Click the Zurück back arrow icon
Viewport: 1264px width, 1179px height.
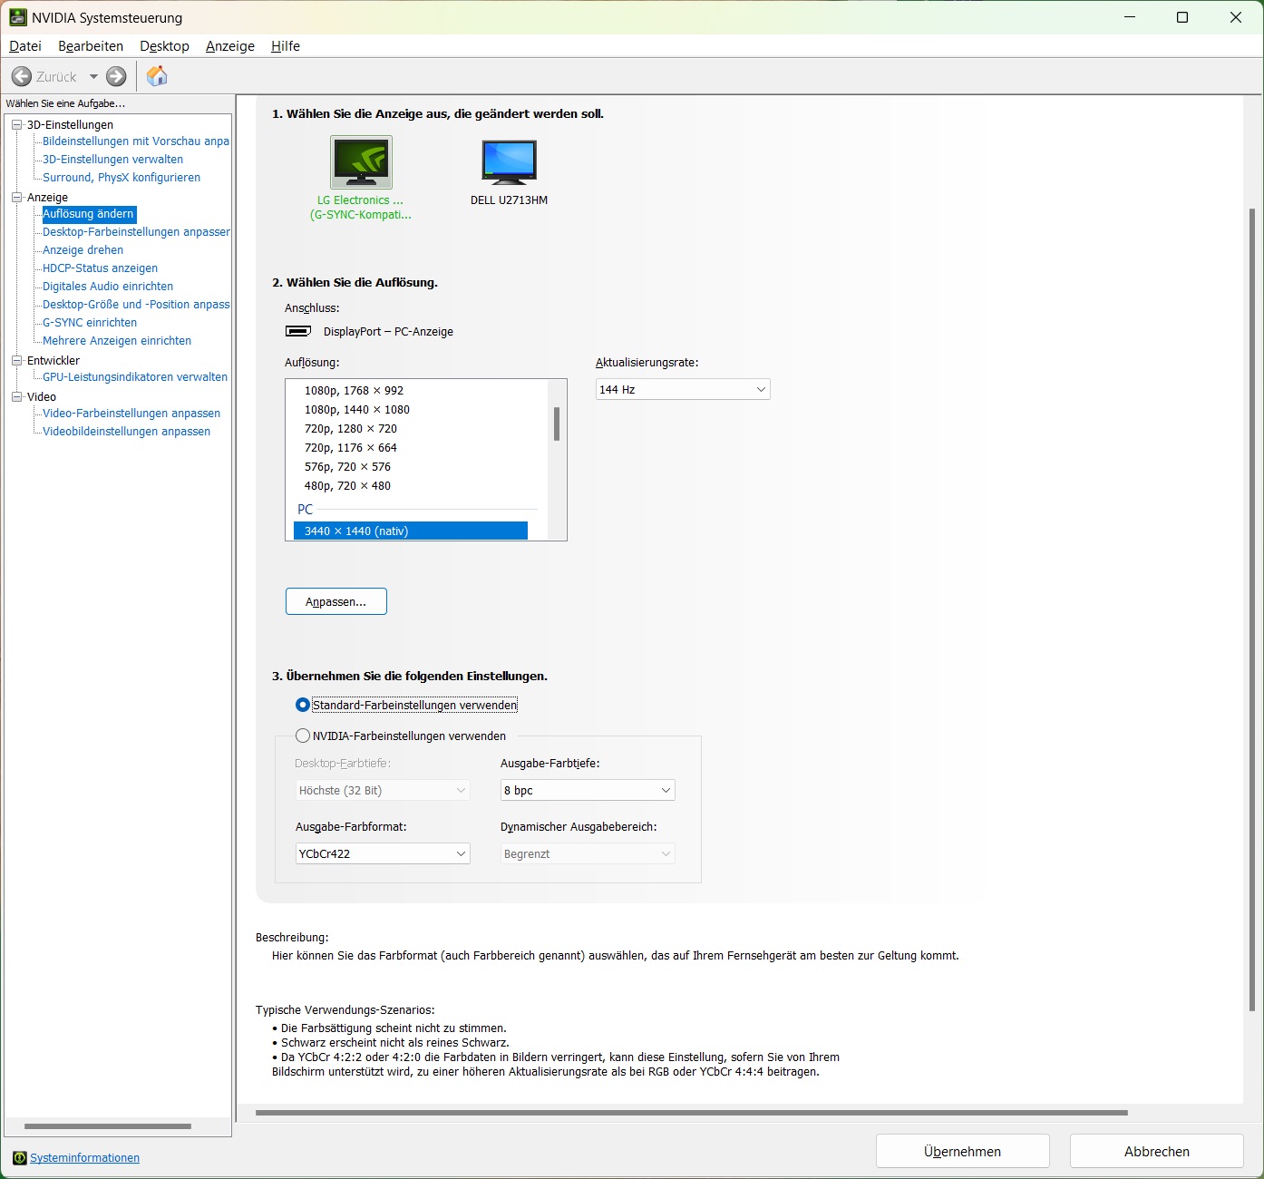(22, 77)
